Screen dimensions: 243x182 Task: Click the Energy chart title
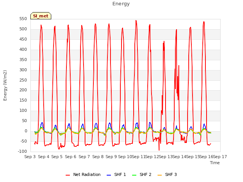(121, 4)
